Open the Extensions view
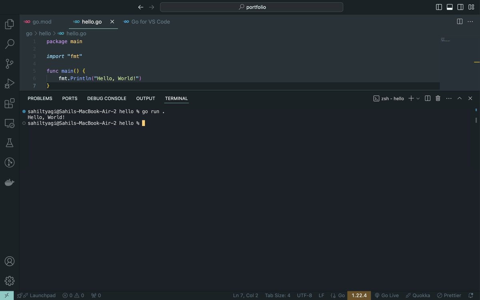The height and width of the screenshot is (300, 480). pos(10,103)
